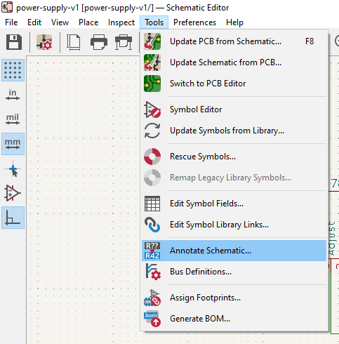Expand the Place menu
339x344 pixels.
[x=88, y=22]
